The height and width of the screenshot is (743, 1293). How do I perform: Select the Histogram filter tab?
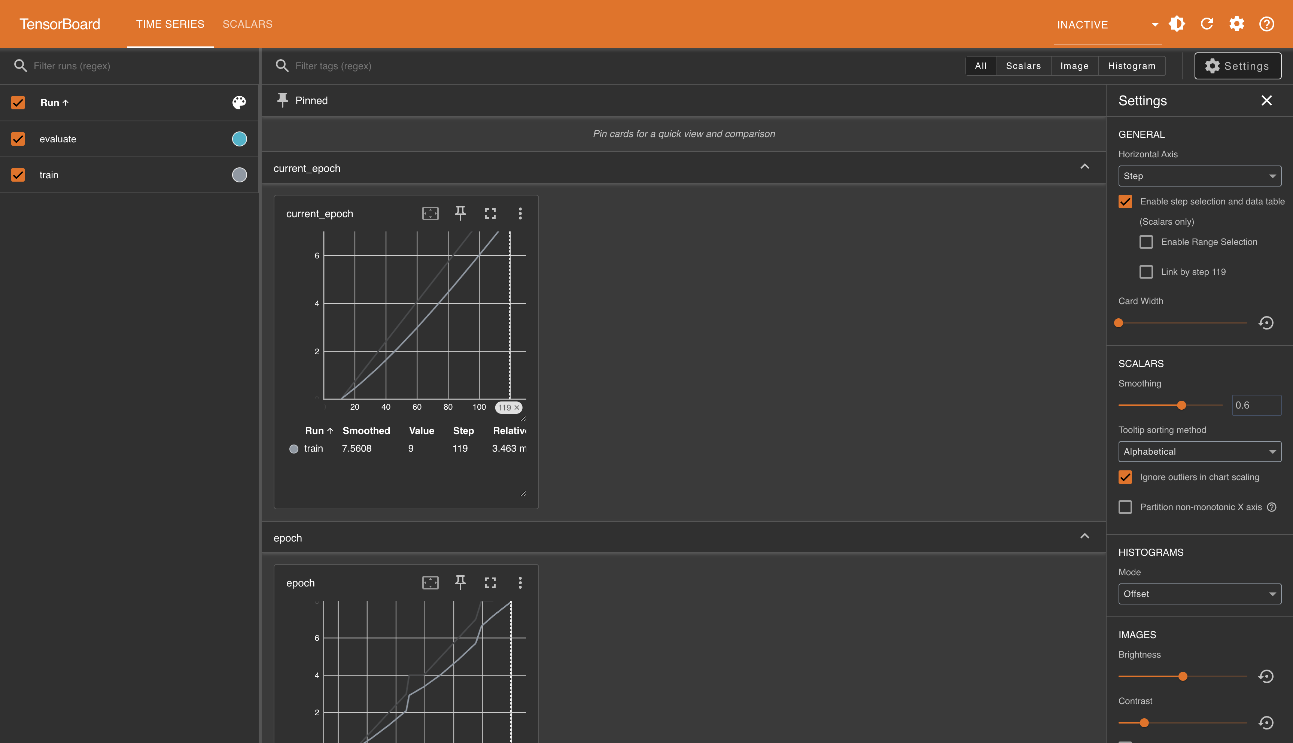click(1131, 66)
